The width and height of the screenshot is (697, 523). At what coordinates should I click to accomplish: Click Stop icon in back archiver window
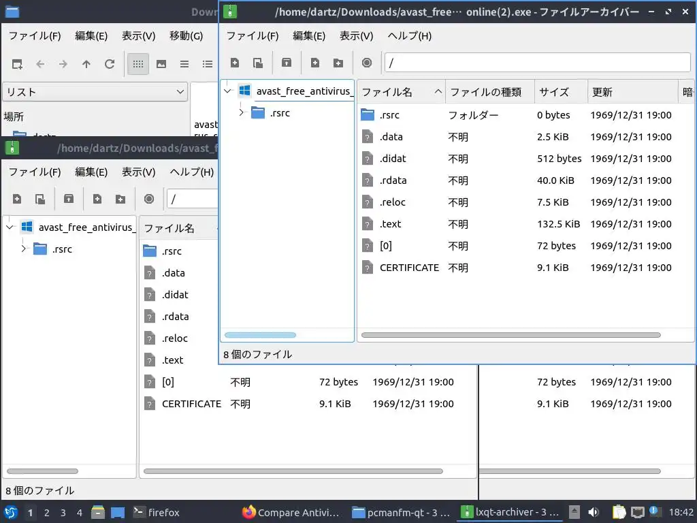[149, 200]
